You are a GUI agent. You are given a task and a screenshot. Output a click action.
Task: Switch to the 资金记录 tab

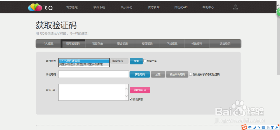[x=123, y=44]
